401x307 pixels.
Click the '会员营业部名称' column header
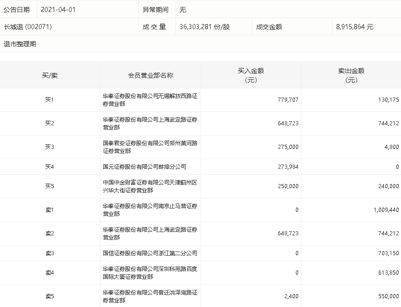tap(150, 75)
